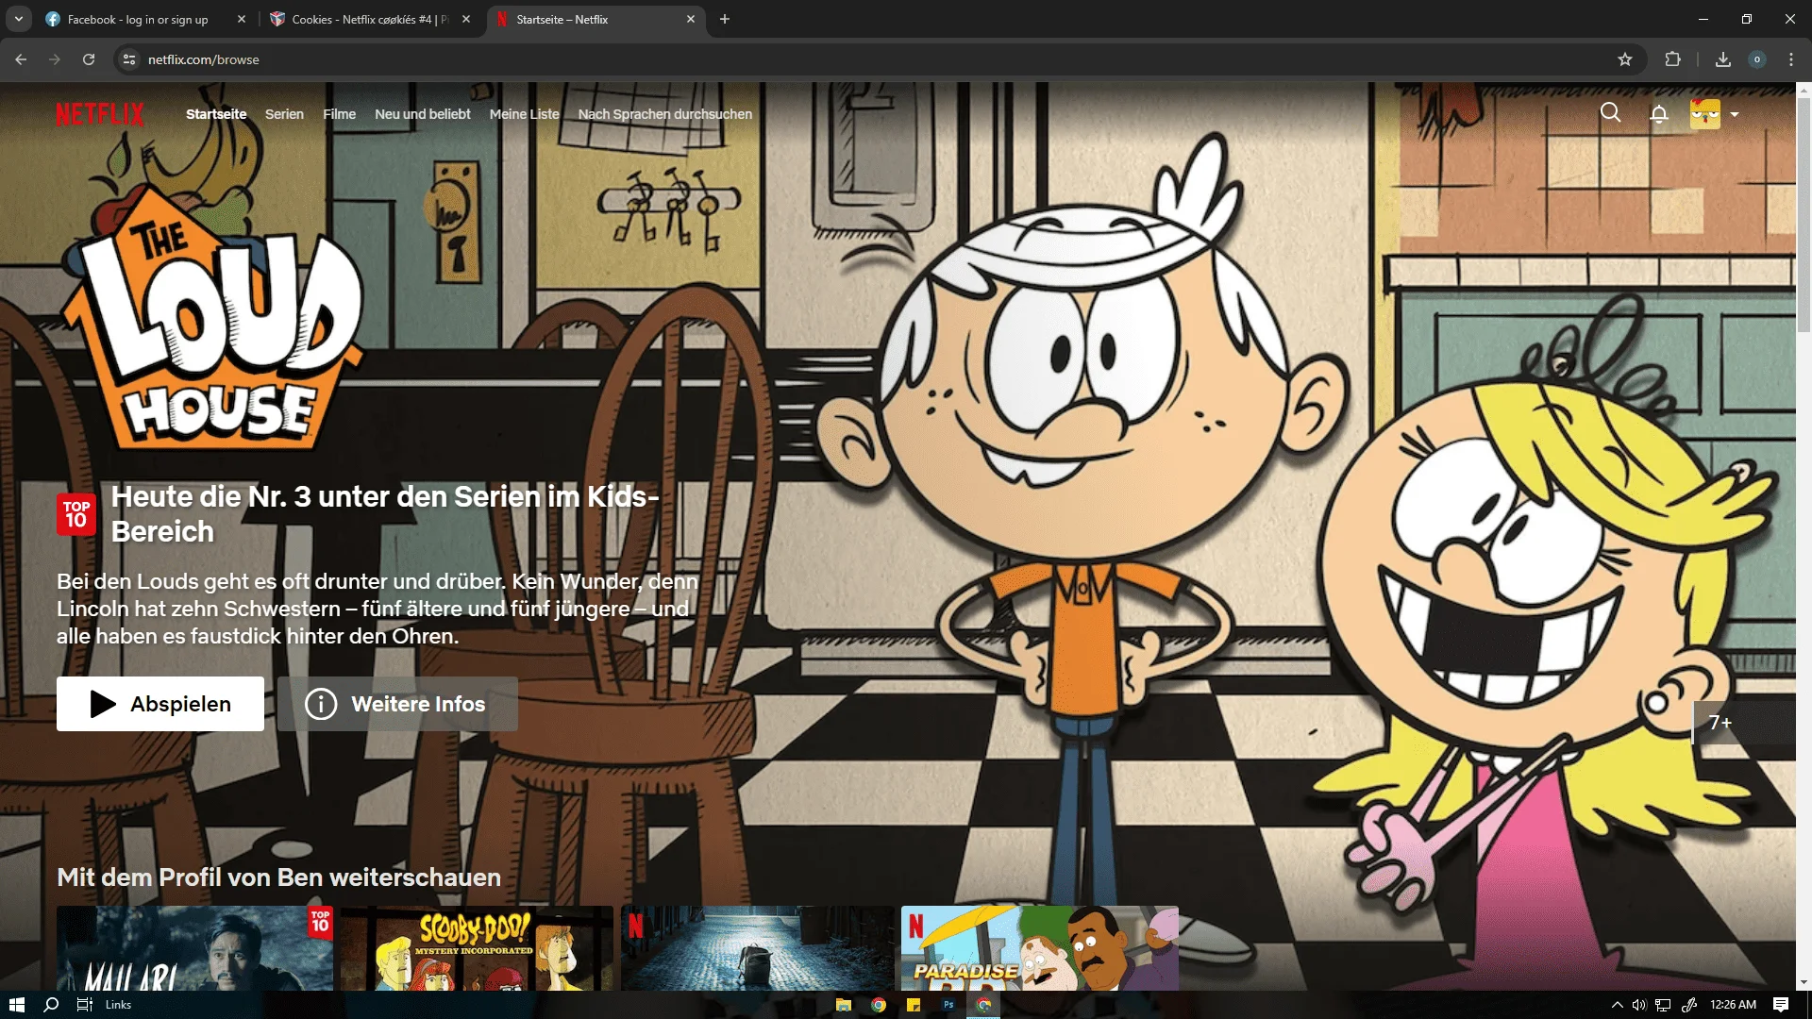Open Task View on taskbar
This screenshot has height=1019, width=1812.
coord(84,1005)
